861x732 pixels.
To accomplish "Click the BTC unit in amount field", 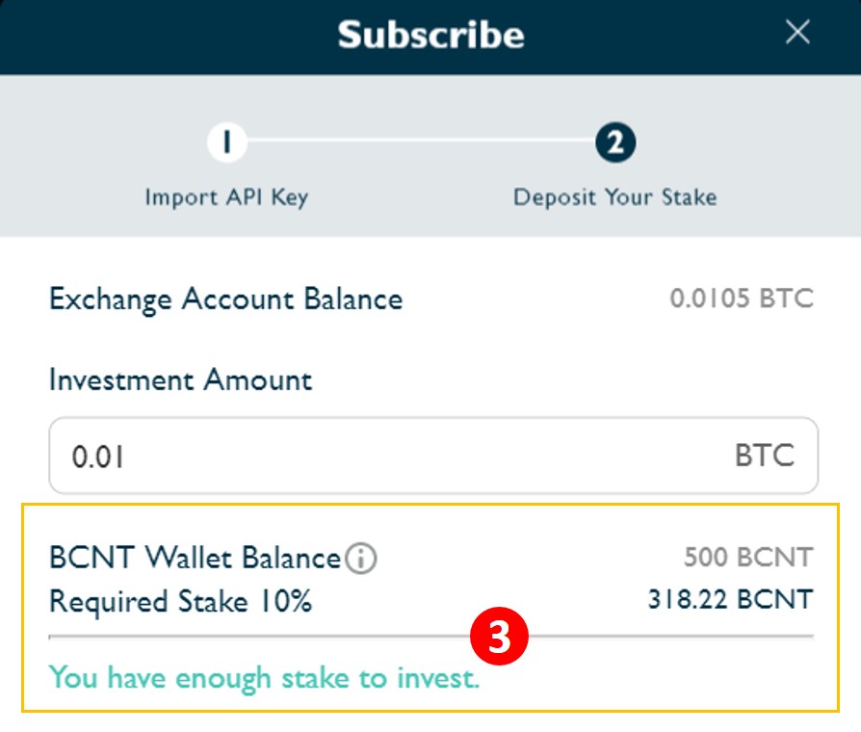I will click(765, 456).
